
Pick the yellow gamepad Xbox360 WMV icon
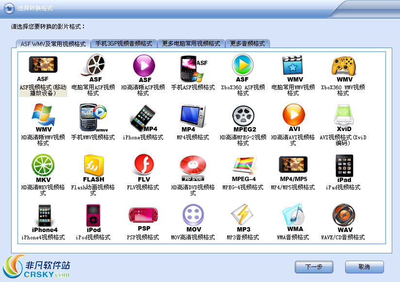[344, 69]
